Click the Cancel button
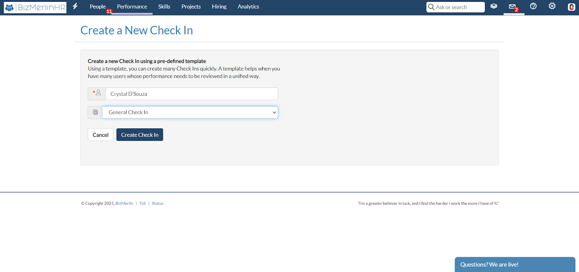The image size is (579, 272). pos(101,135)
